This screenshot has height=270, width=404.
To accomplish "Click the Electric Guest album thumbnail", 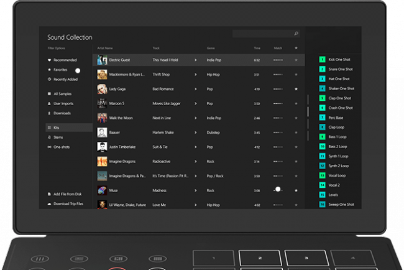I will point(102,60).
